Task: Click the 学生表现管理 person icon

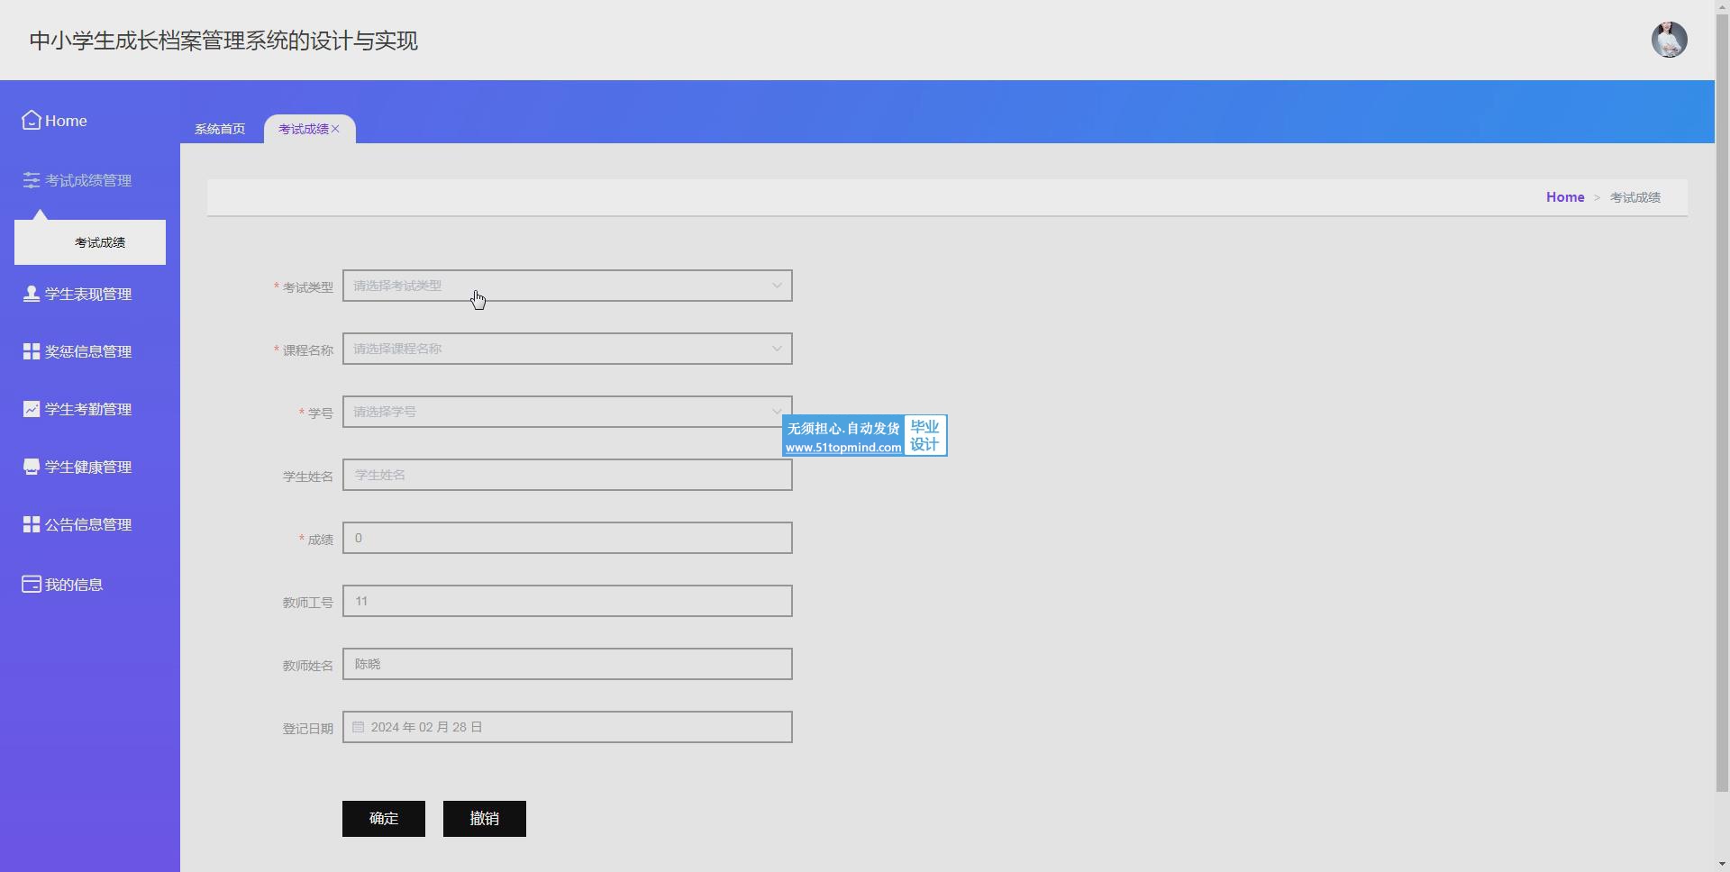Action: click(32, 295)
